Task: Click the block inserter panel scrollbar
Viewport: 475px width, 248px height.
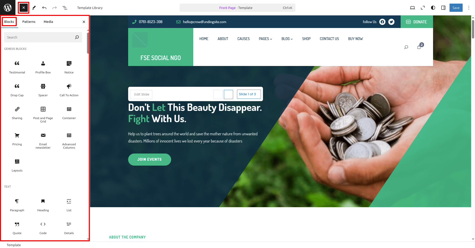Action: pyautogui.click(x=88, y=43)
